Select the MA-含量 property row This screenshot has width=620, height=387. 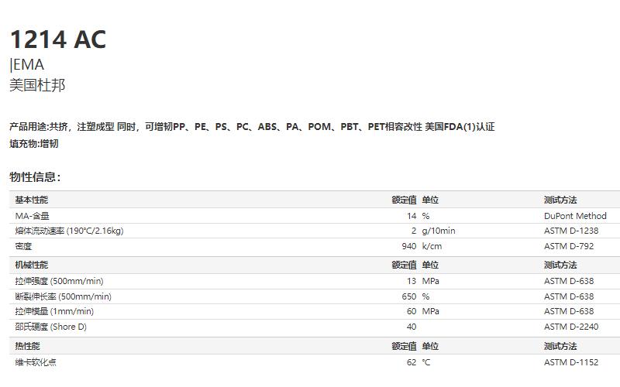coord(315,216)
